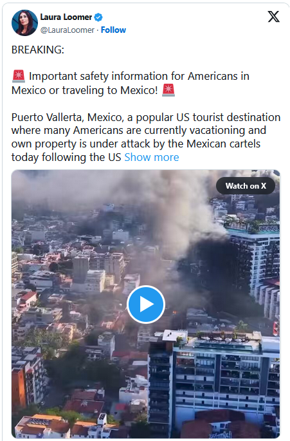The height and width of the screenshot is (441, 290).
Task: Click the words 'Mexican cartels' in tweet
Action: click(x=223, y=144)
